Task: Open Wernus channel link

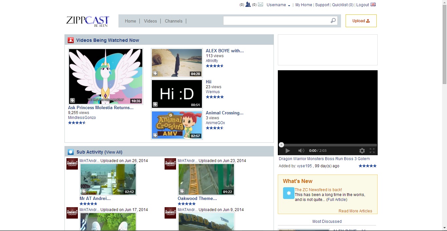Action: 213,92
